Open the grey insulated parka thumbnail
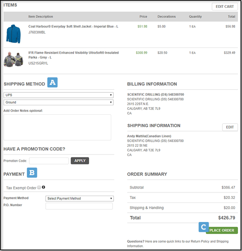Viewport: 242px width, 251px height. (x=14, y=59)
